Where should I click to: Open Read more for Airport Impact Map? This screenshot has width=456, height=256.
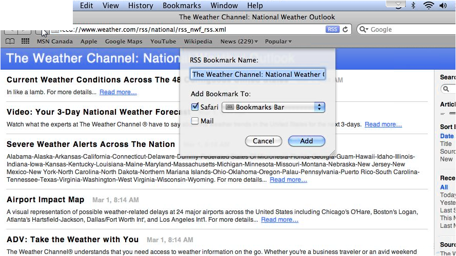point(280,220)
